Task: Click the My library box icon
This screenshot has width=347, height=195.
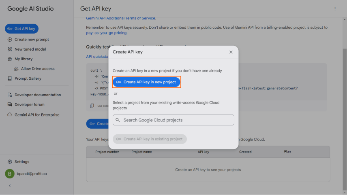Action: (10, 59)
